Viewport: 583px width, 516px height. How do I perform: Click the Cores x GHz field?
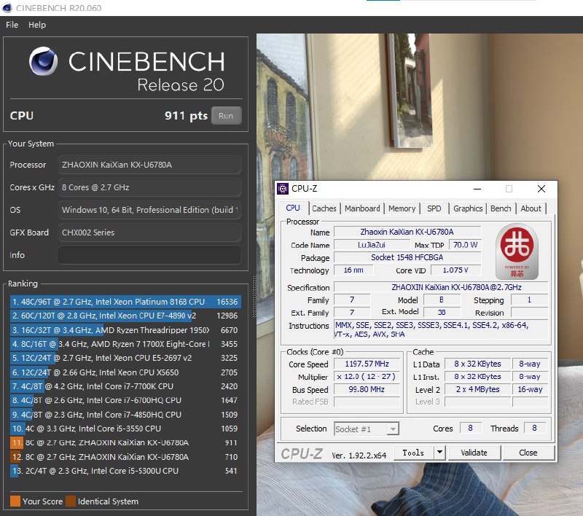coord(149,187)
